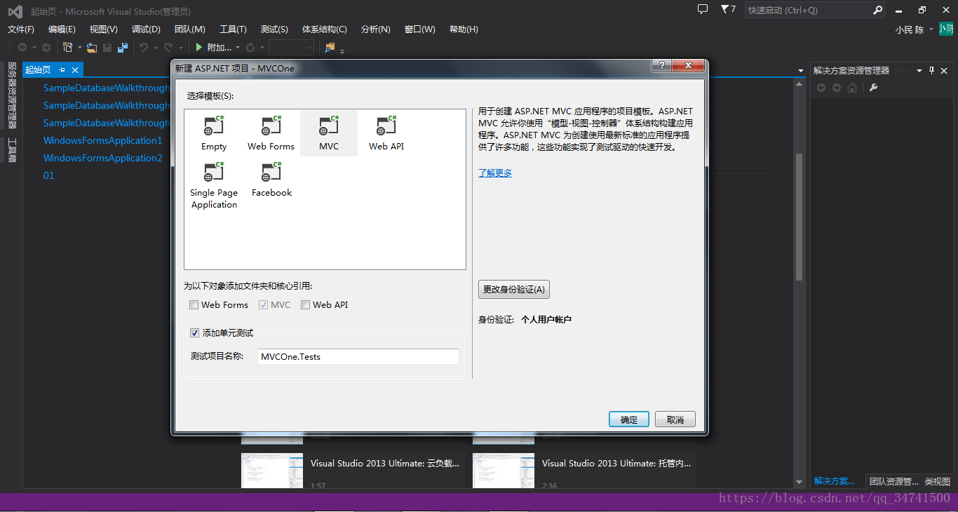
Task: Click the Undo toolbar icon
Action: (144, 48)
